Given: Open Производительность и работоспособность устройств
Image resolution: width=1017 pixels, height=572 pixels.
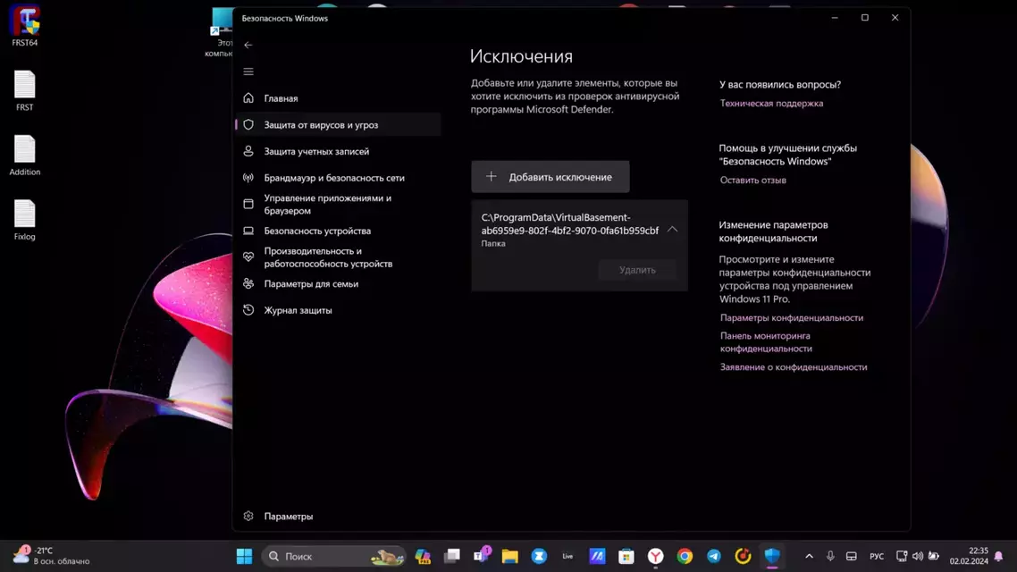Looking at the screenshot, I should point(339,257).
